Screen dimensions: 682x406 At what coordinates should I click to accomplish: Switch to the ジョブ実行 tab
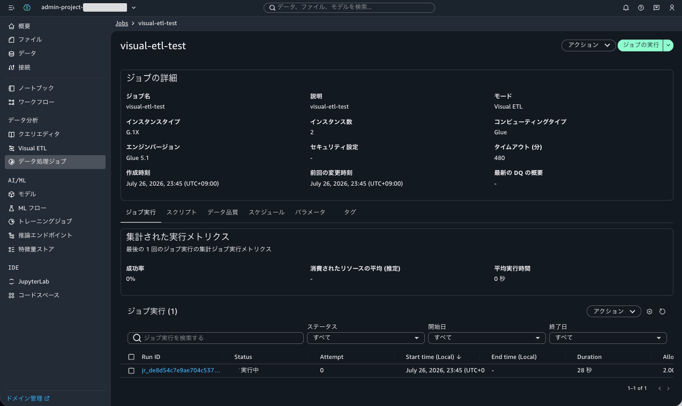coord(141,212)
